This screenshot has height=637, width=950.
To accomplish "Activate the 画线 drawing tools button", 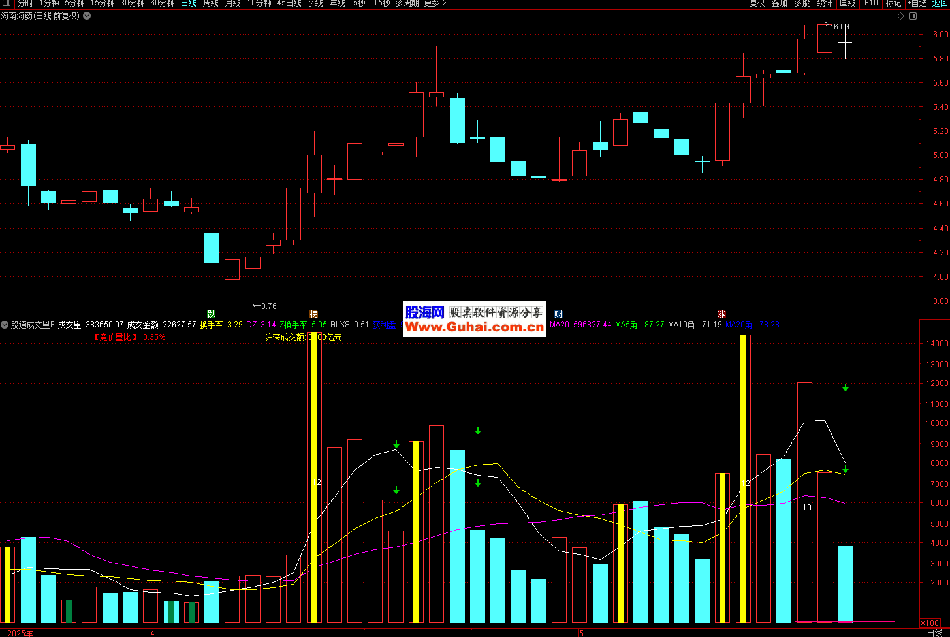I will coord(847,3).
